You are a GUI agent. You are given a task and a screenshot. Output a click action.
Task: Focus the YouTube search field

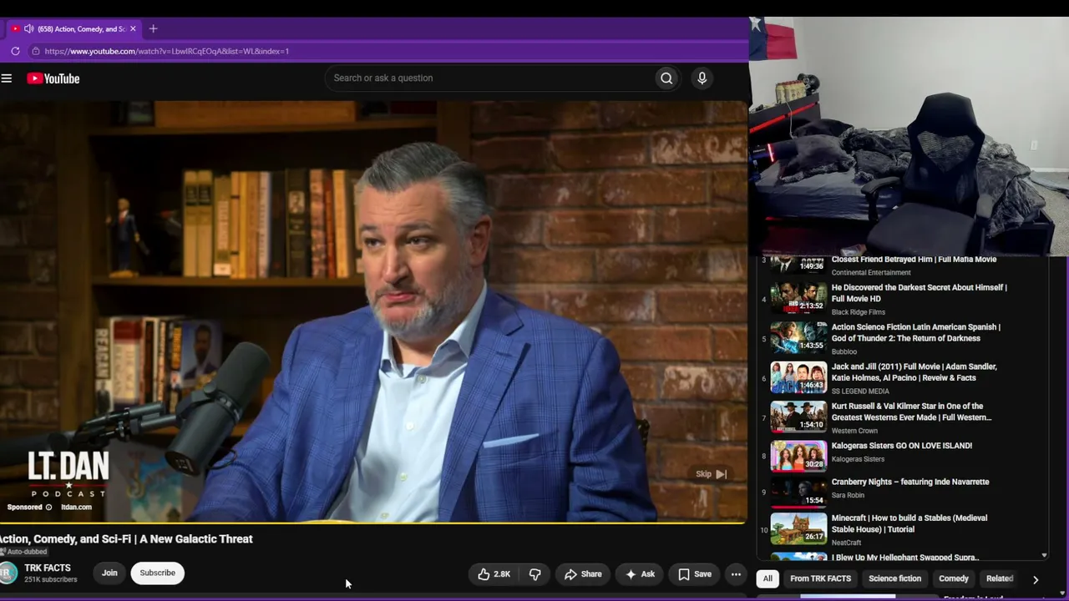490,78
